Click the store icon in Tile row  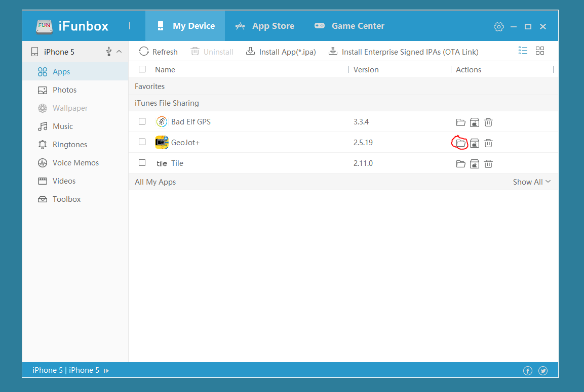point(475,164)
